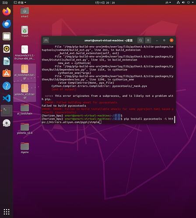The image size is (196, 218).
Task: Open the 活动 Activities overview
Action: (5, 3)
